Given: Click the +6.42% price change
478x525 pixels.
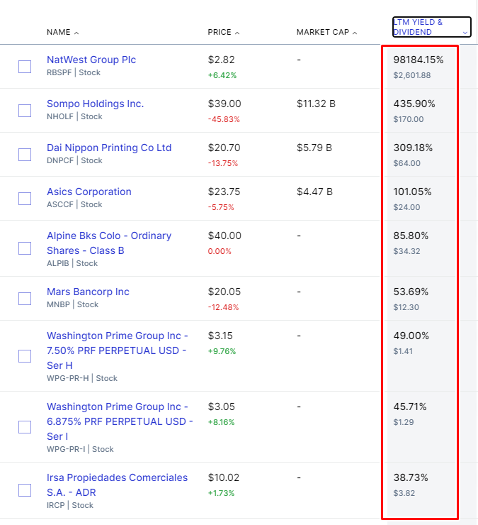Looking at the screenshot, I should pyautogui.click(x=222, y=75).
